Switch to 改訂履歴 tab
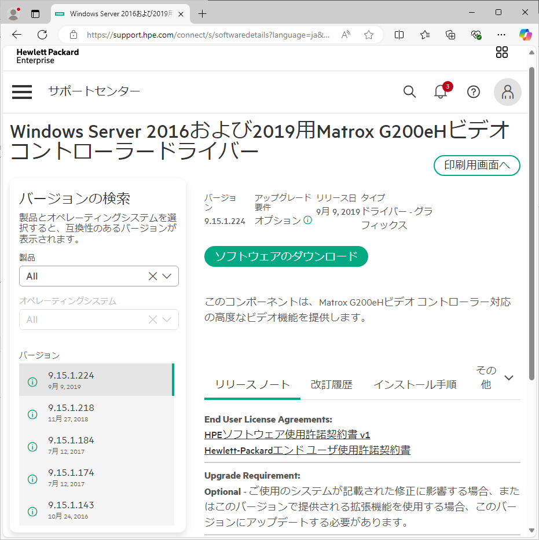The height and width of the screenshot is (540, 539). click(332, 385)
